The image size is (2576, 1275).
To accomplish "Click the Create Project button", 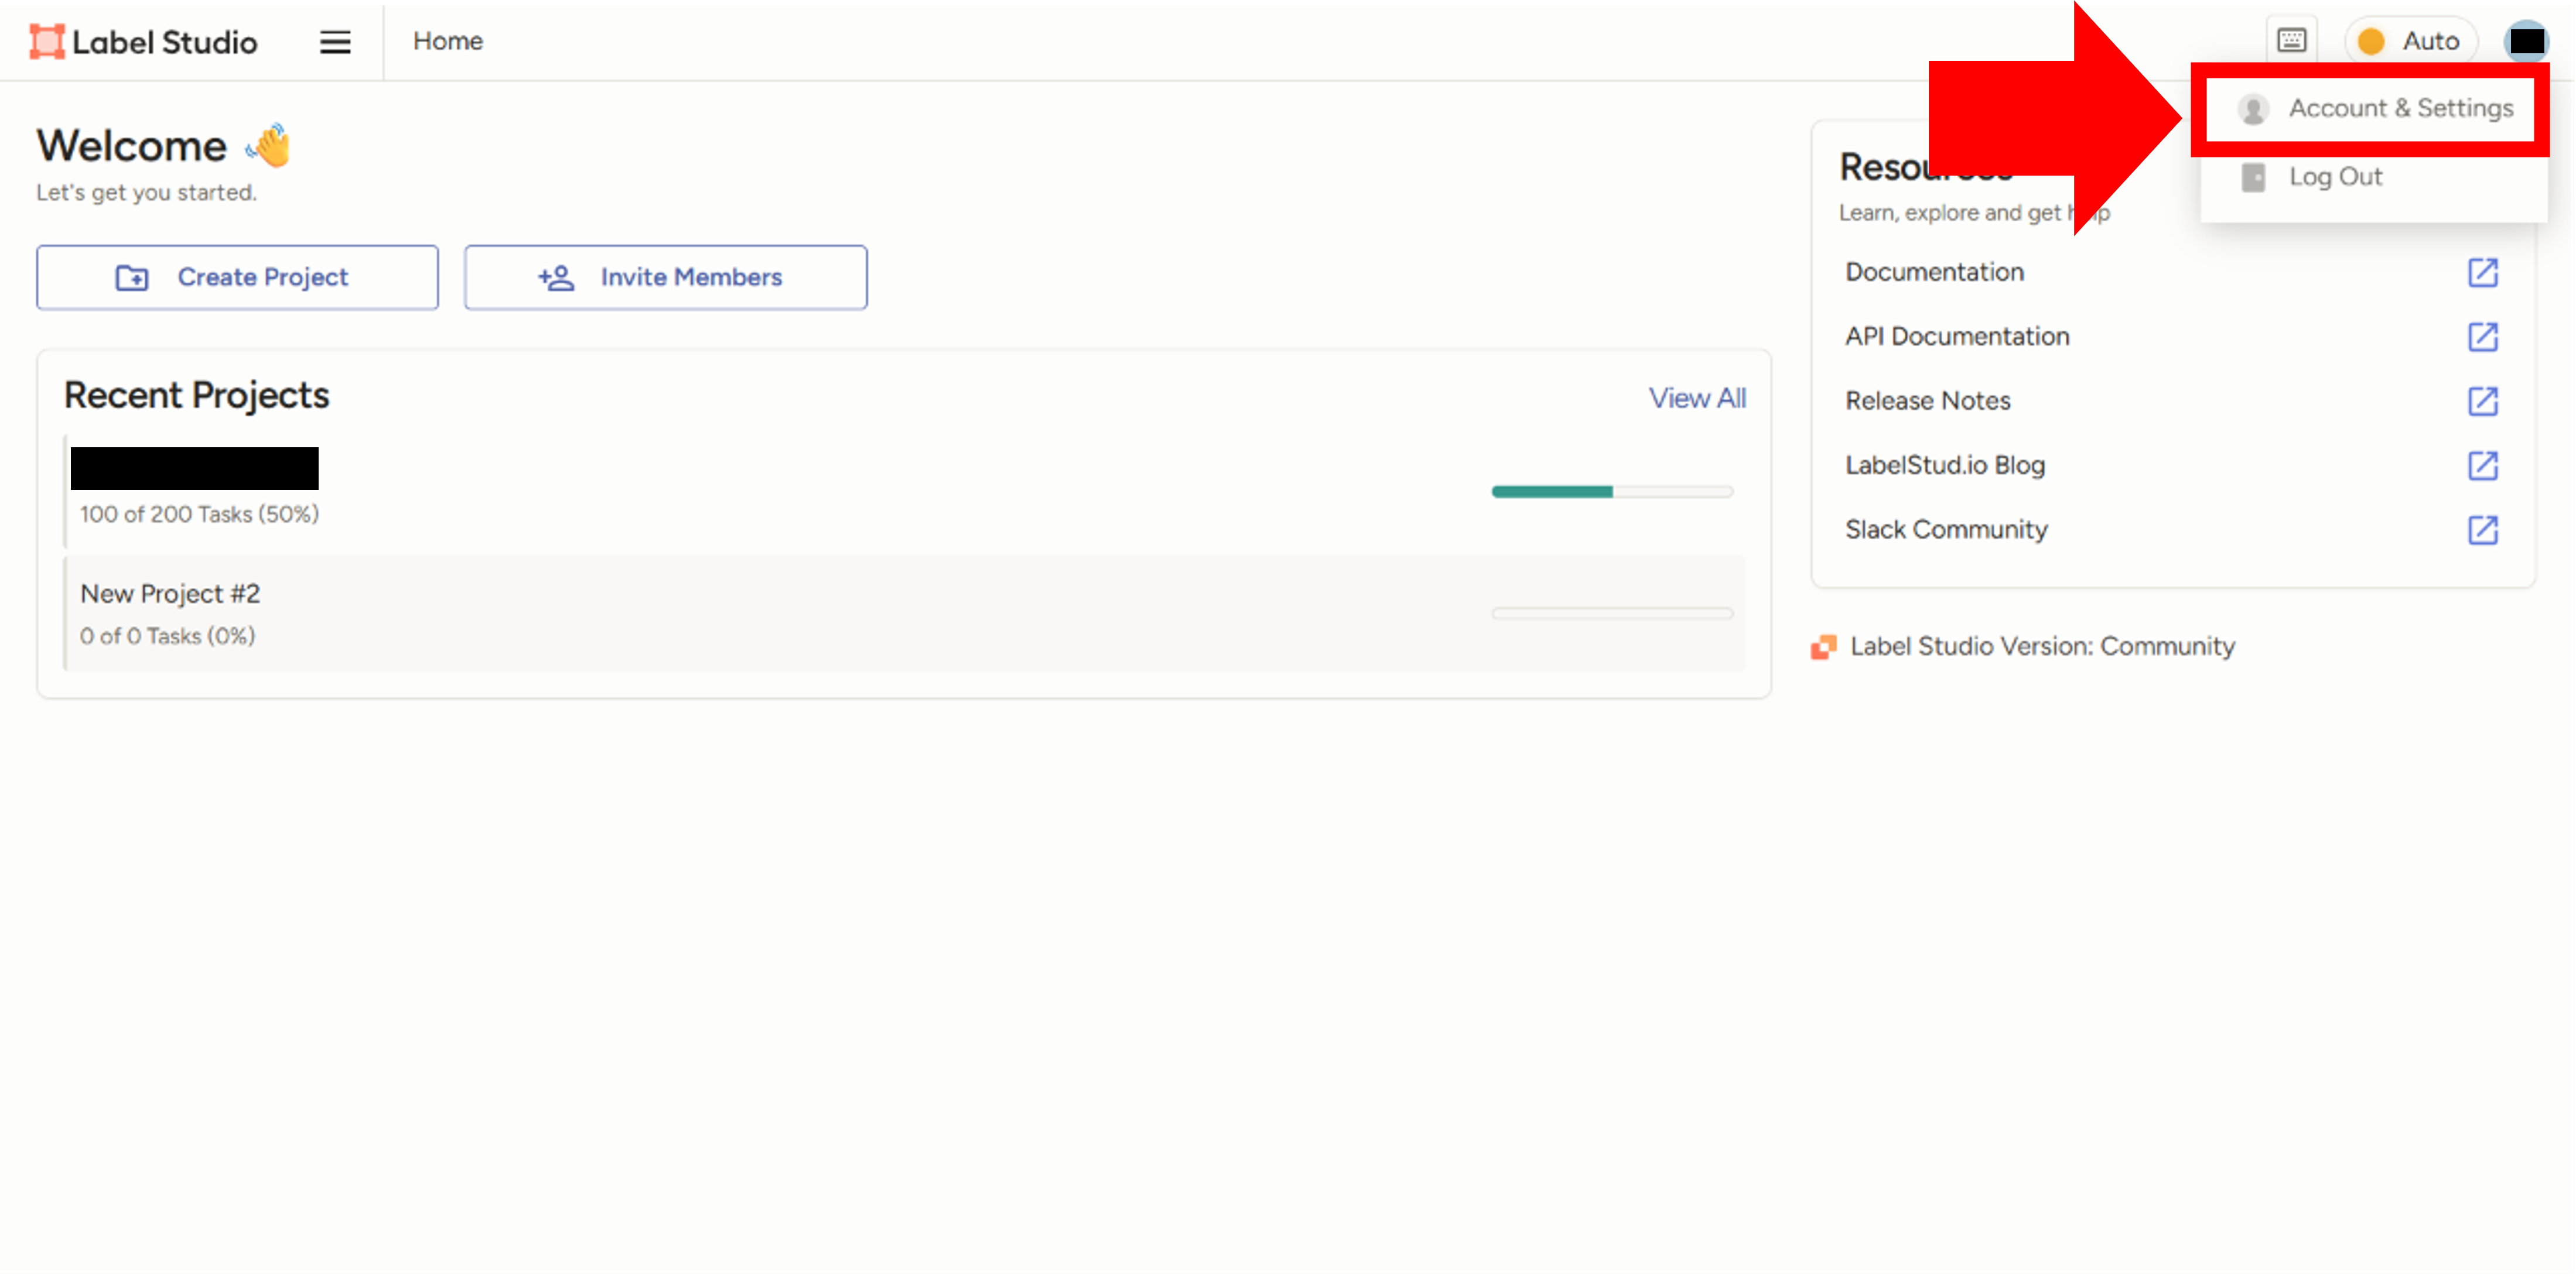I will click(237, 277).
